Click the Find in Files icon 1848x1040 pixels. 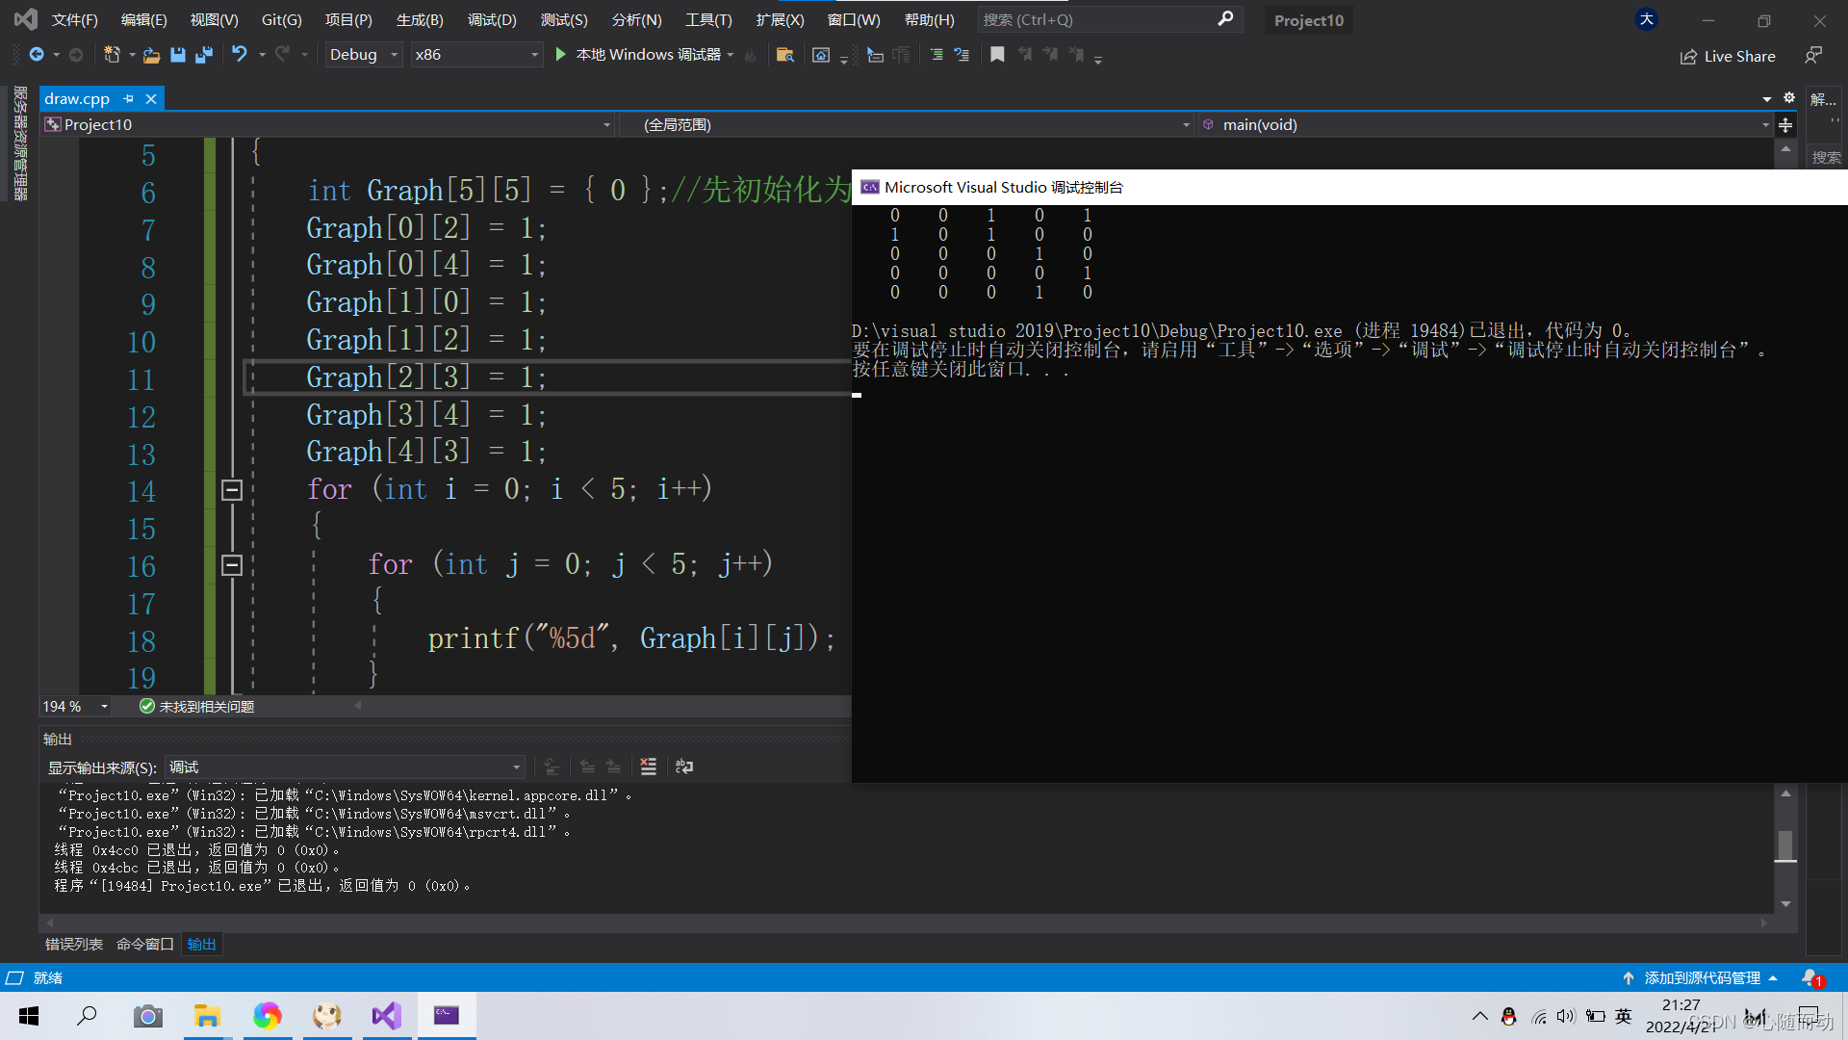point(784,55)
